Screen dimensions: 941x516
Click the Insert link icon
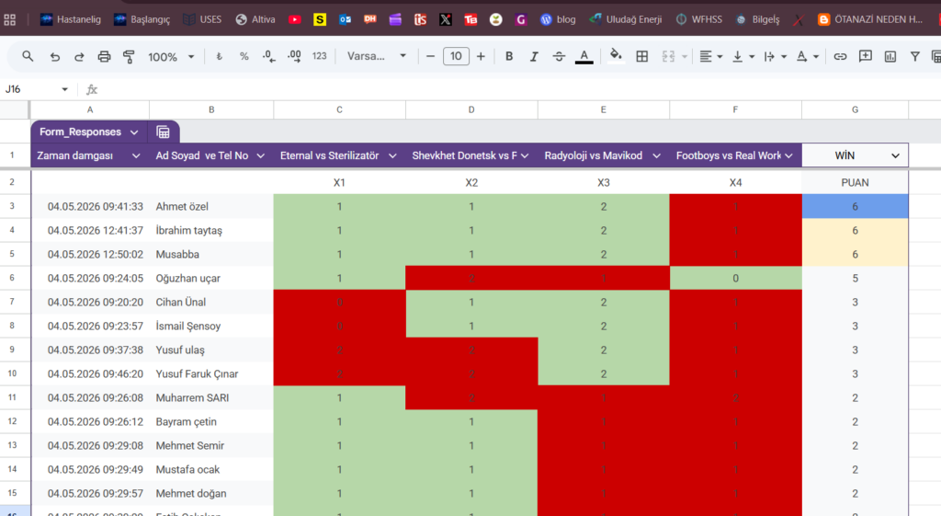[840, 56]
